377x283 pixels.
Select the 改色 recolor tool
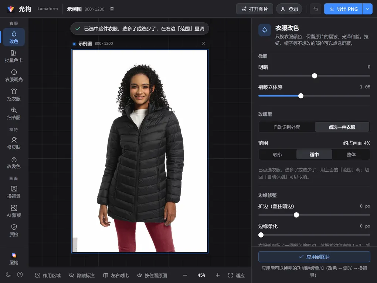point(14,37)
